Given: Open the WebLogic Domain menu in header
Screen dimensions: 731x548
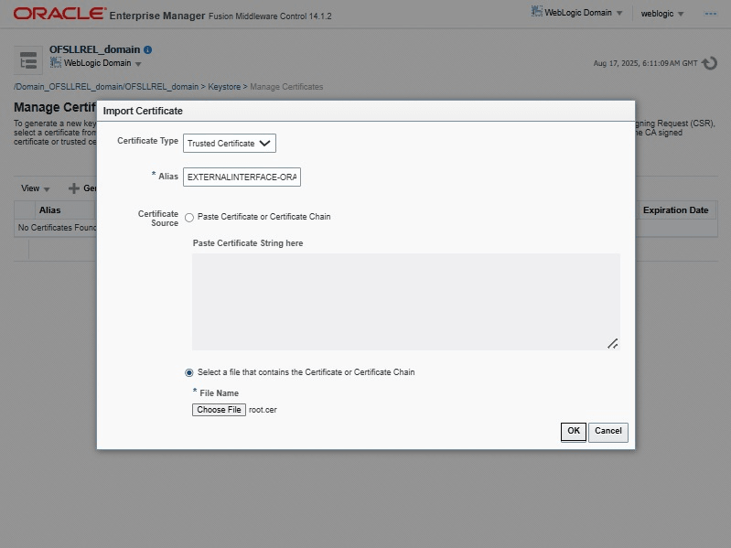Looking at the screenshot, I should click(577, 13).
